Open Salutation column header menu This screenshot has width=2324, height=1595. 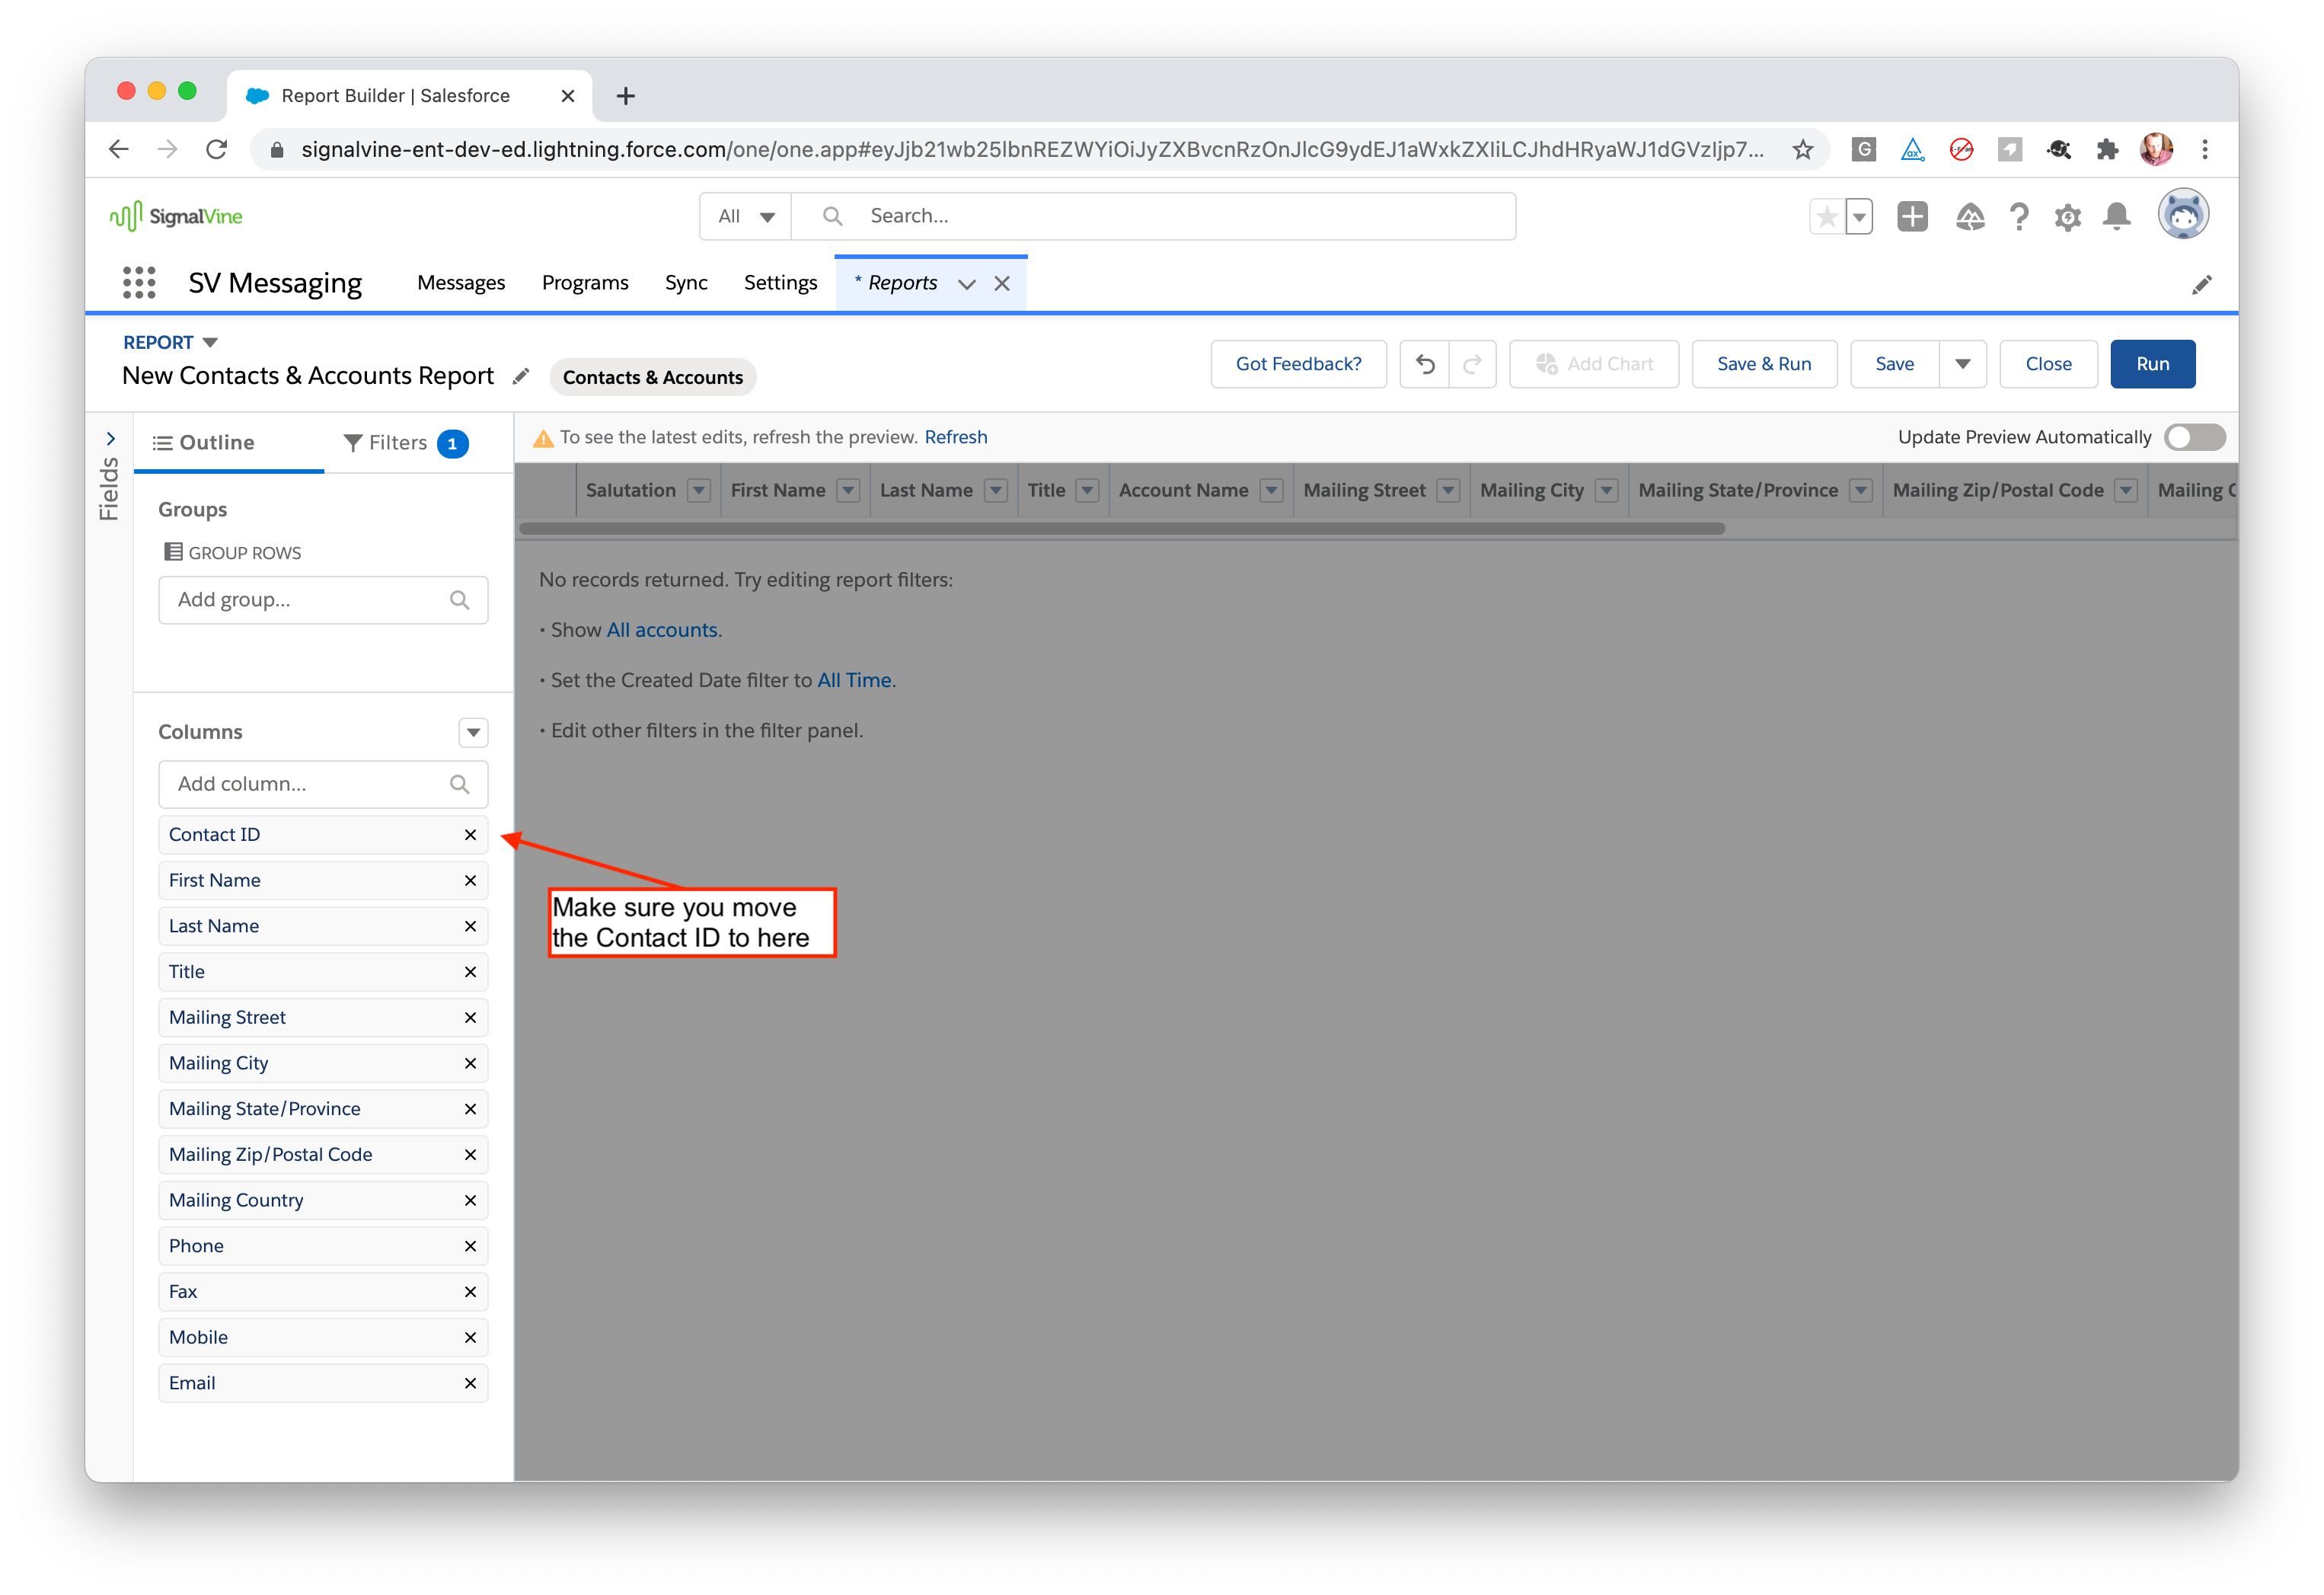[700, 491]
